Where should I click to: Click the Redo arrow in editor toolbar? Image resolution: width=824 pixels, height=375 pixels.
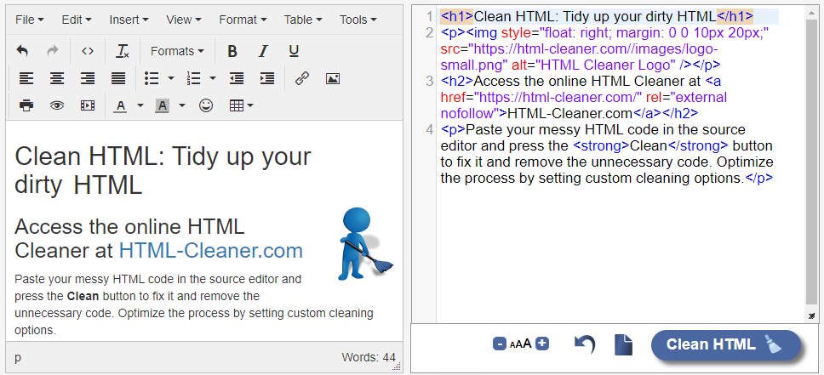(x=53, y=51)
